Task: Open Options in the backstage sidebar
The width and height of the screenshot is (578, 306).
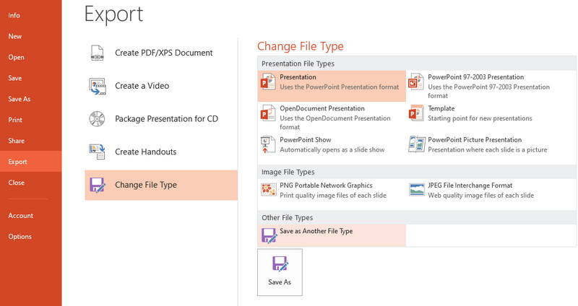Action: (20, 237)
